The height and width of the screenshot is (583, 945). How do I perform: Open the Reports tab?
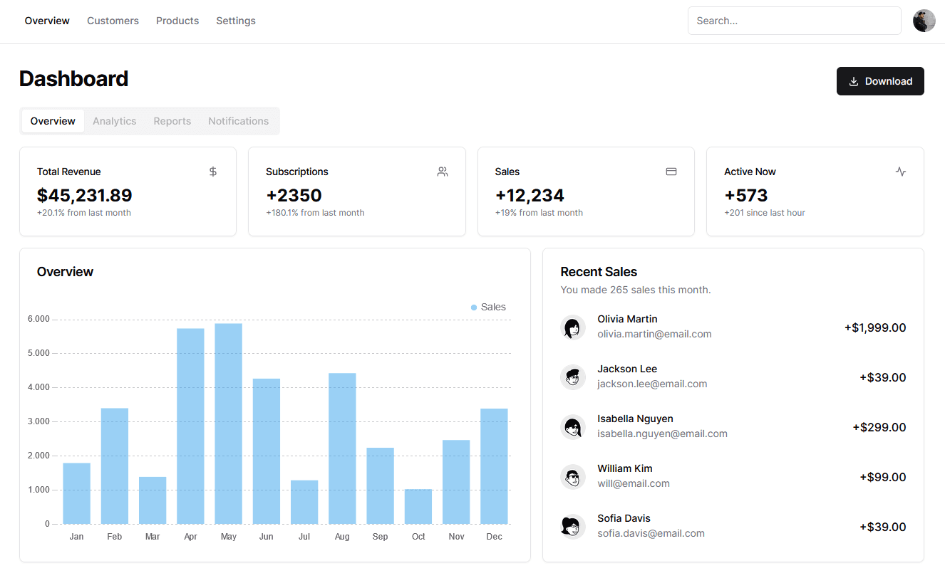[172, 121]
